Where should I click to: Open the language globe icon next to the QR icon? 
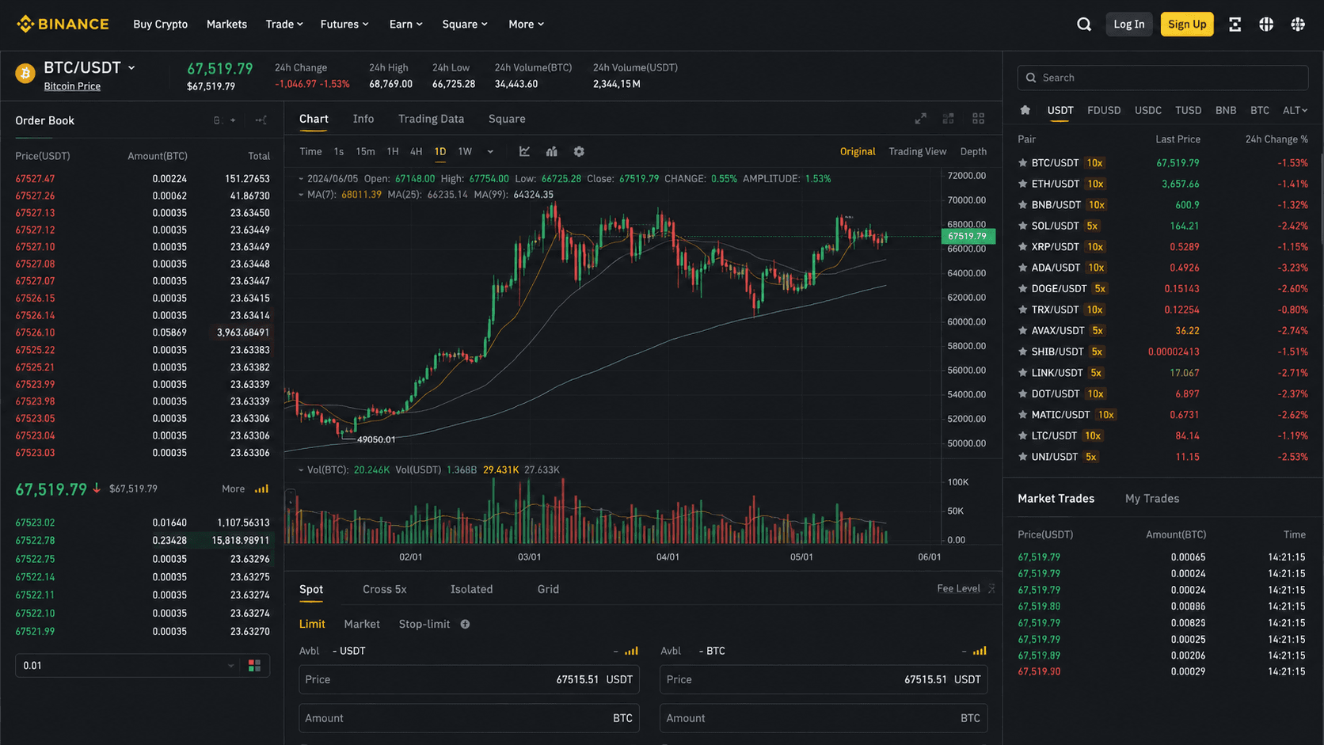pos(1266,25)
